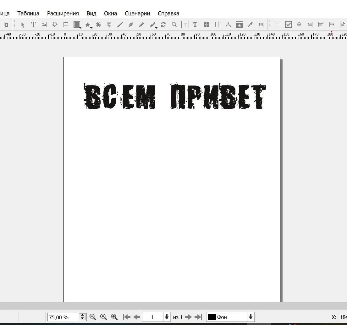Zoom in with the plus magnifier button
This screenshot has height=325, width=347.
click(114, 317)
